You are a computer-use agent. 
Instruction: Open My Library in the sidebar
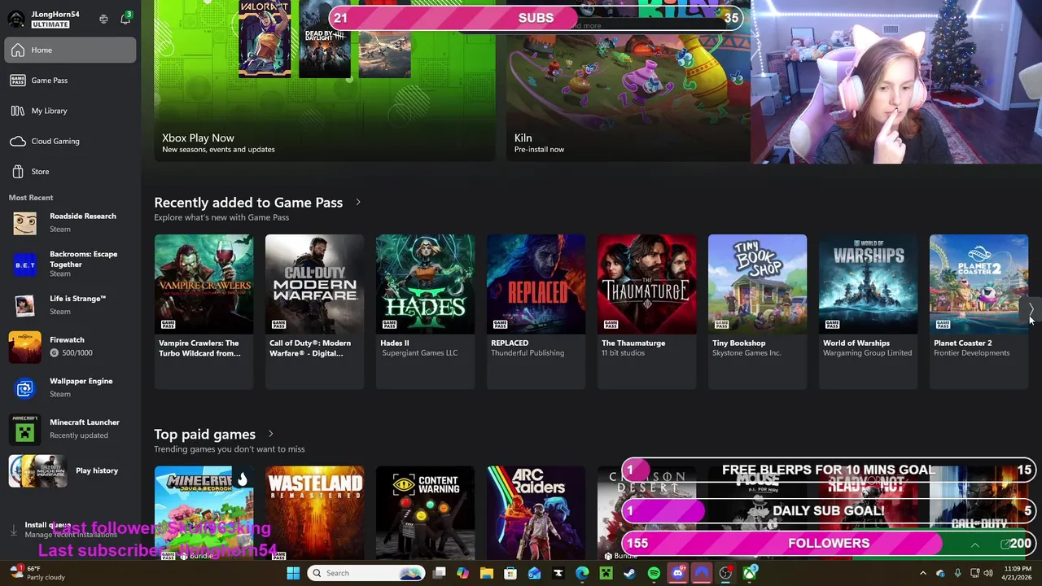70,111
